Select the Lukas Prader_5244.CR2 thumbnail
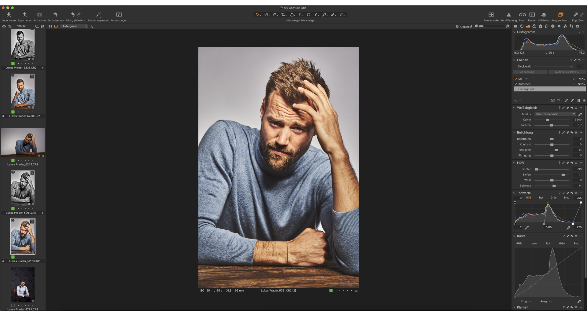The width and height of the screenshot is (587, 330). tap(23, 142)
